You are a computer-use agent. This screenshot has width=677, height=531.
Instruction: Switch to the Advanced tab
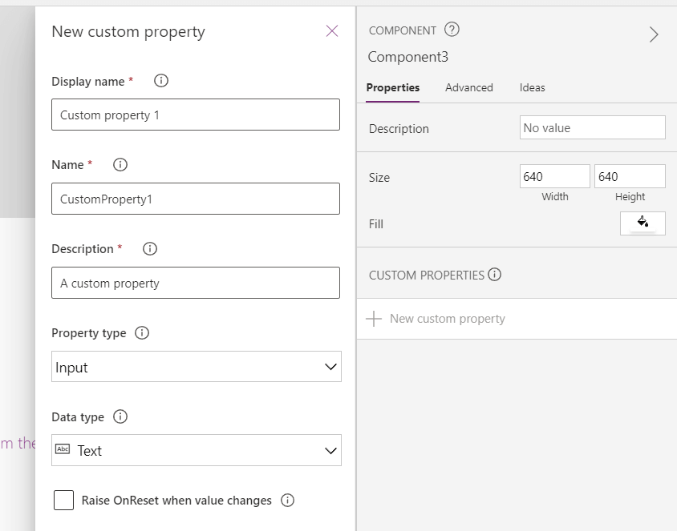click(469, 87)
